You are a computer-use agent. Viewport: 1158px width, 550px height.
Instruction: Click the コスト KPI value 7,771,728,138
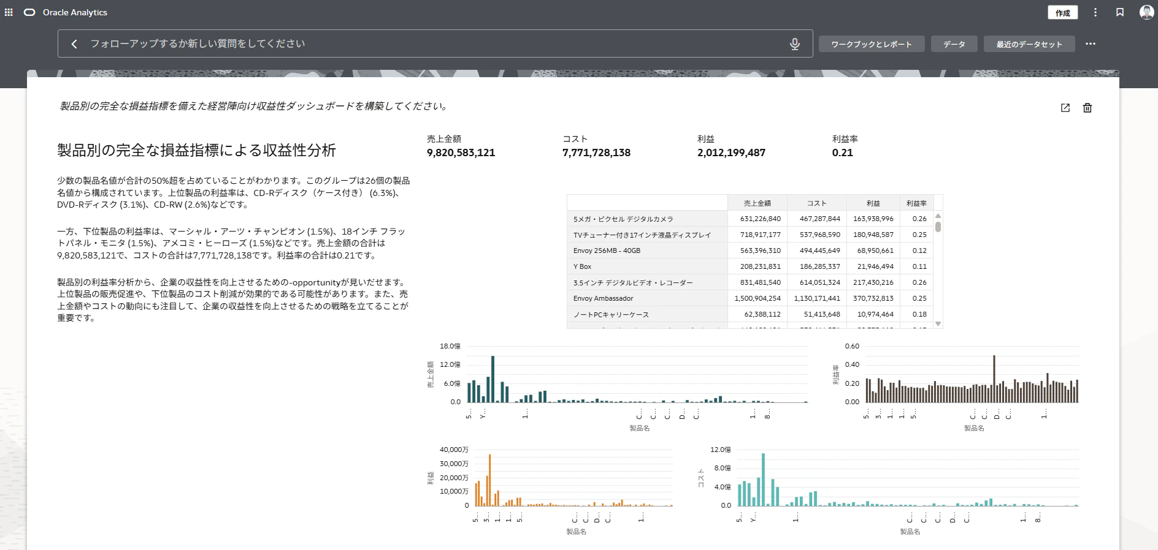(596, 153)
